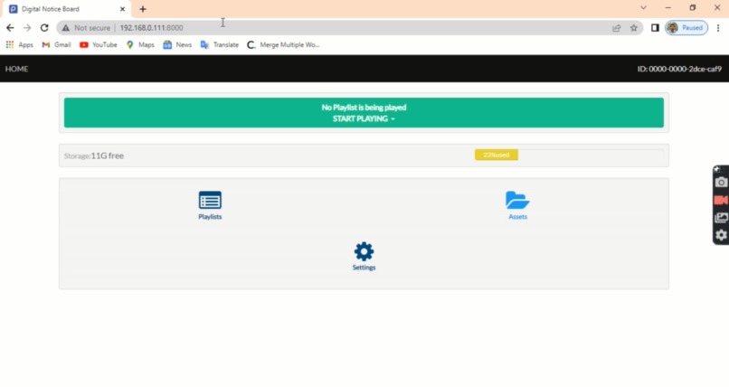Open Translate bookmark
The height and width of the screenshot is (387, 729).
(220, 45)
